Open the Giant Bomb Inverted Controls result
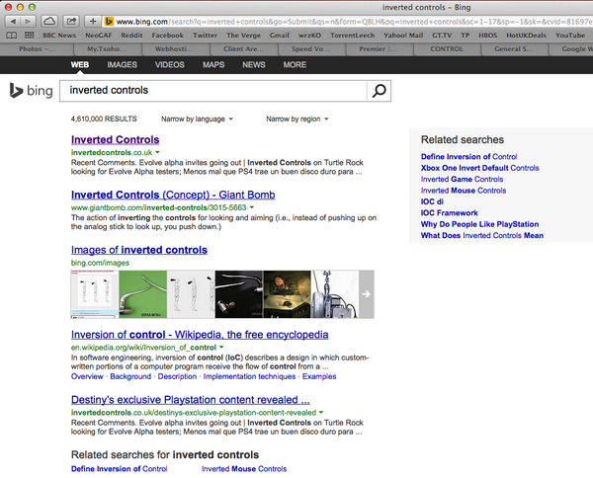This screenshot has width=593, height=478. click(173, 195)
